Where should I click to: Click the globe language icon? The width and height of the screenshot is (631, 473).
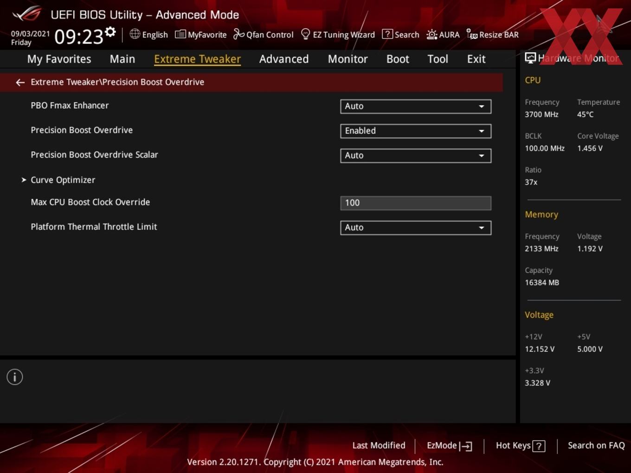[135, 34]
